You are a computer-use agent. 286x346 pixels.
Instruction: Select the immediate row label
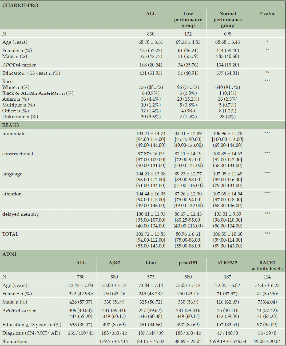14,133
